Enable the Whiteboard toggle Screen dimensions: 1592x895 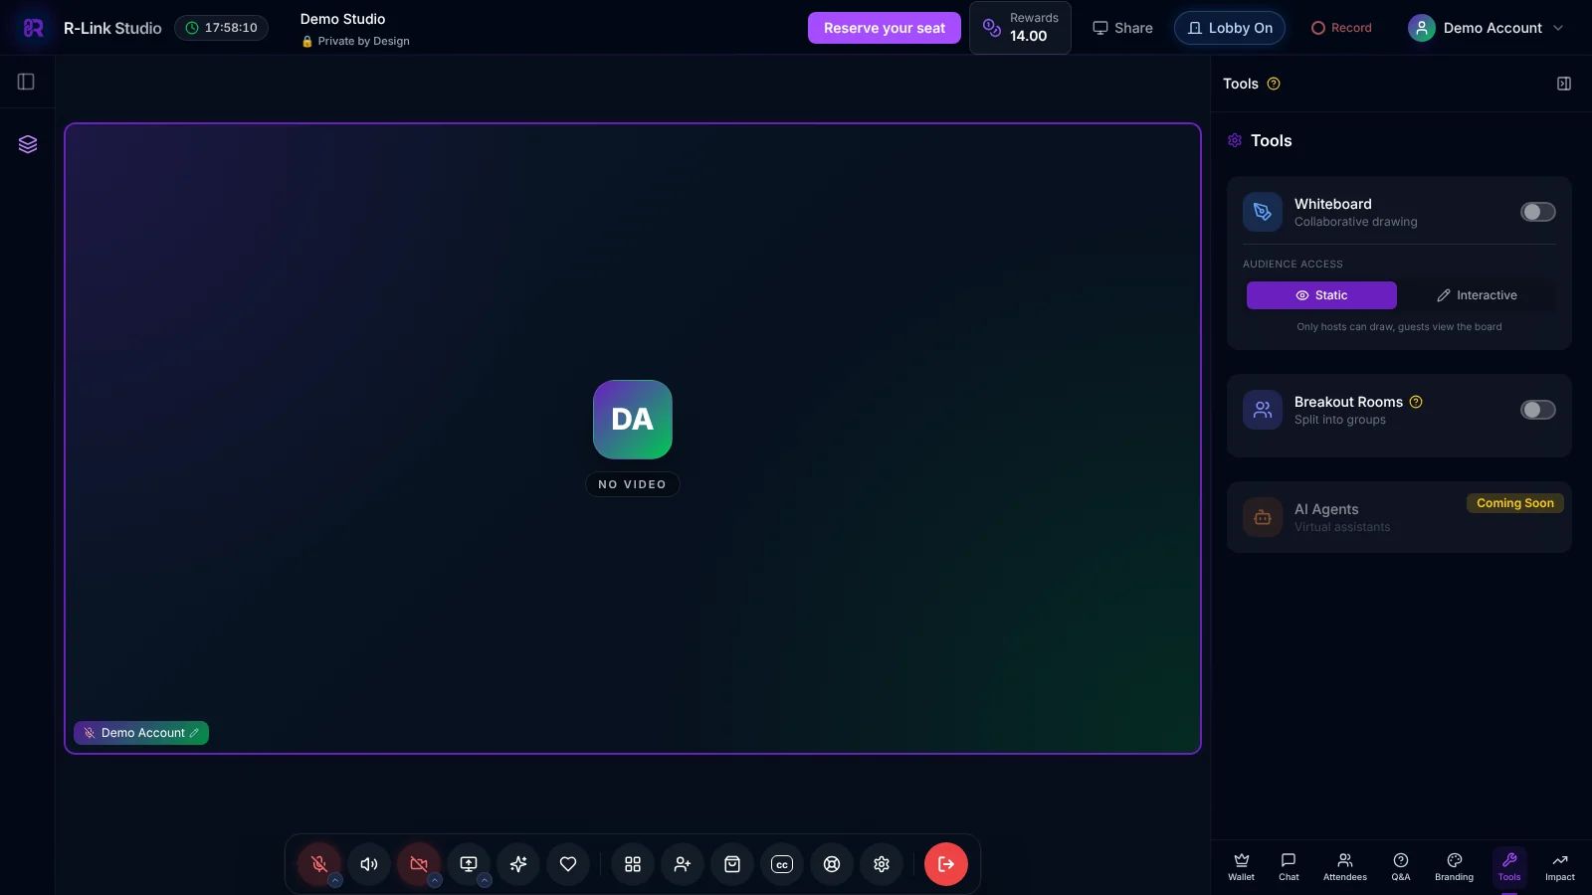pyautogui.click(x=1538, y=212)
